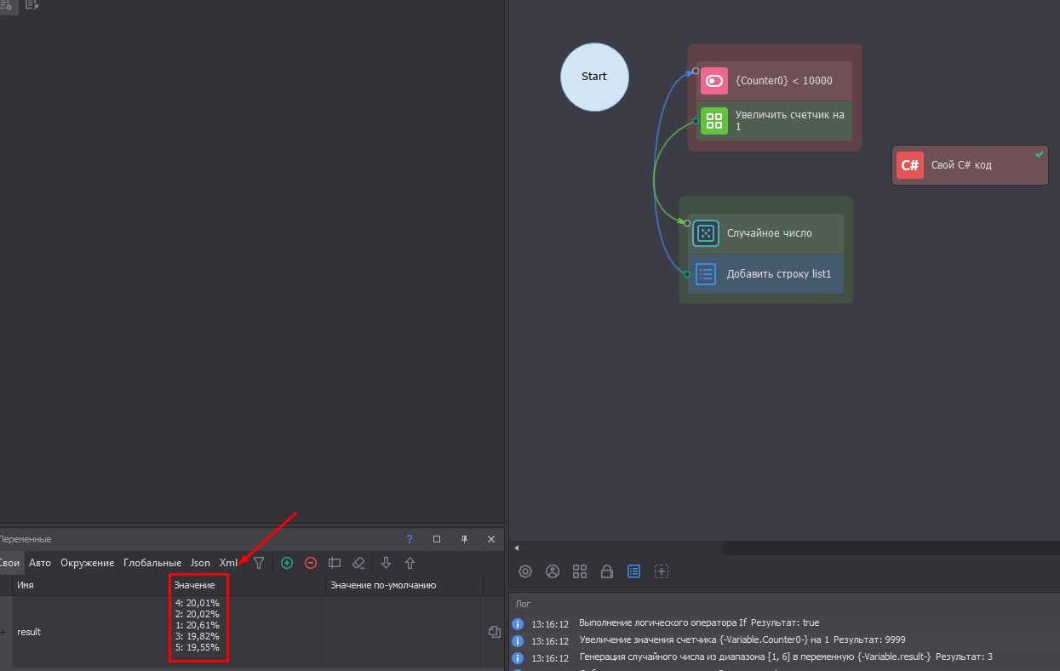Select the Start node on canvas
The width and height of the screenshot is (1060, 671).
(x=594, y=77)
